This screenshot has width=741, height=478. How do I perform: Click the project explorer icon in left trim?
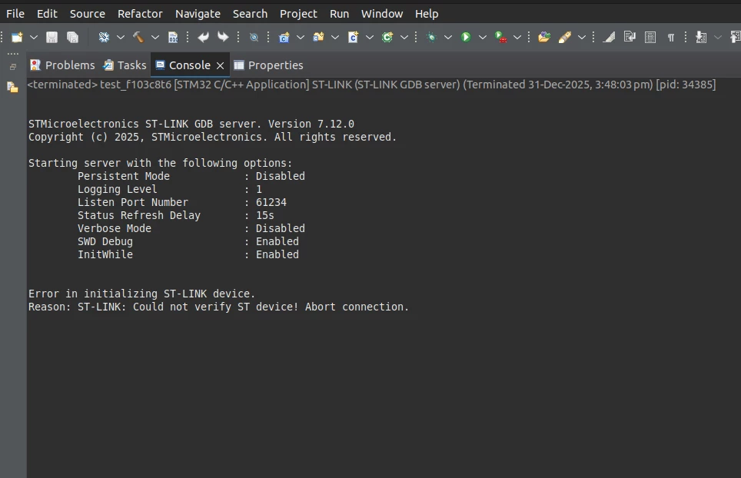pyautogui.click(x=13, y=87)
